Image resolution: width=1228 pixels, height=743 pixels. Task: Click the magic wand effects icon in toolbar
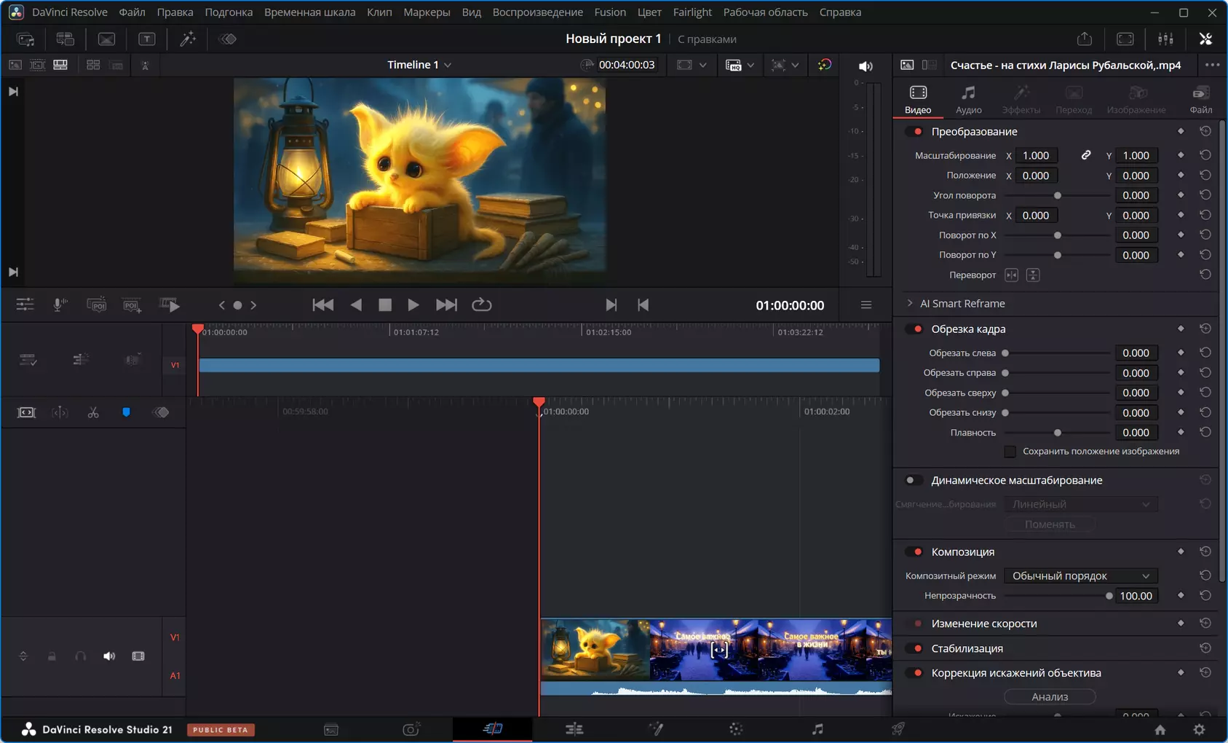[x=188, y=39]
